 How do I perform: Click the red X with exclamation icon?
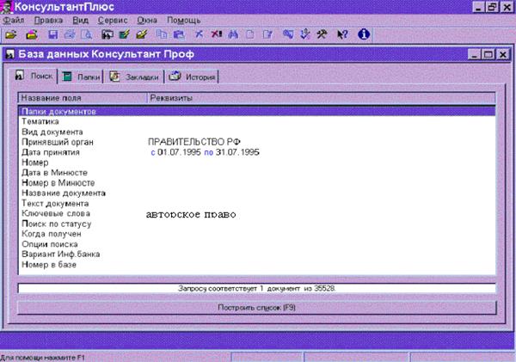216,34
